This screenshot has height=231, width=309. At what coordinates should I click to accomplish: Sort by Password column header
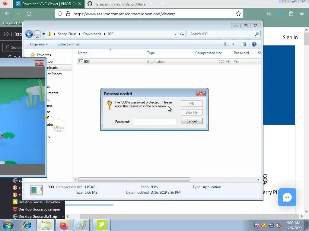[x=243, y=53]
